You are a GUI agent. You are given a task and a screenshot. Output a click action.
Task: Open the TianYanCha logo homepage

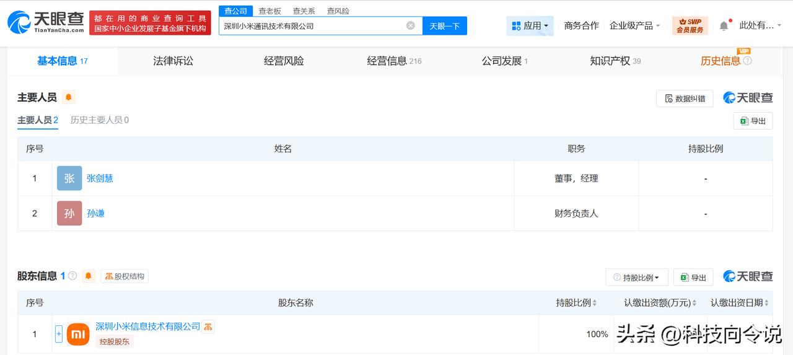click(45, 22)
